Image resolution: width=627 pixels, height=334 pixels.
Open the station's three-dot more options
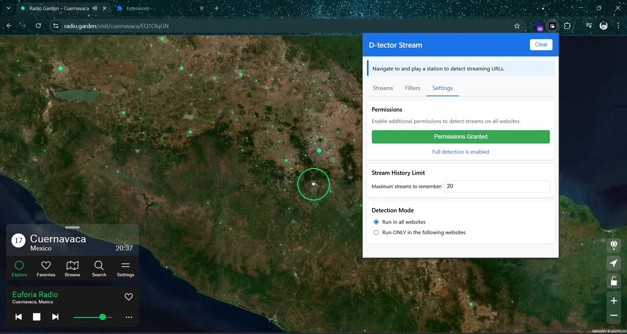(128, 317)
